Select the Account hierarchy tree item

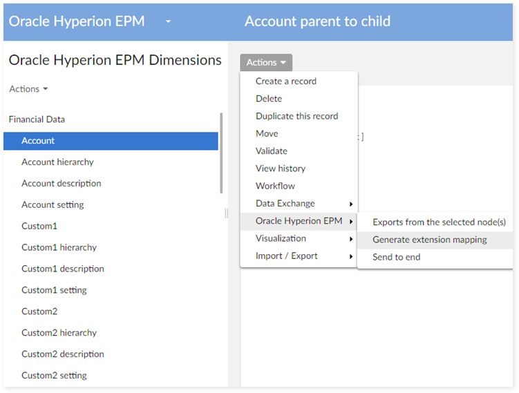click(57, 162)
